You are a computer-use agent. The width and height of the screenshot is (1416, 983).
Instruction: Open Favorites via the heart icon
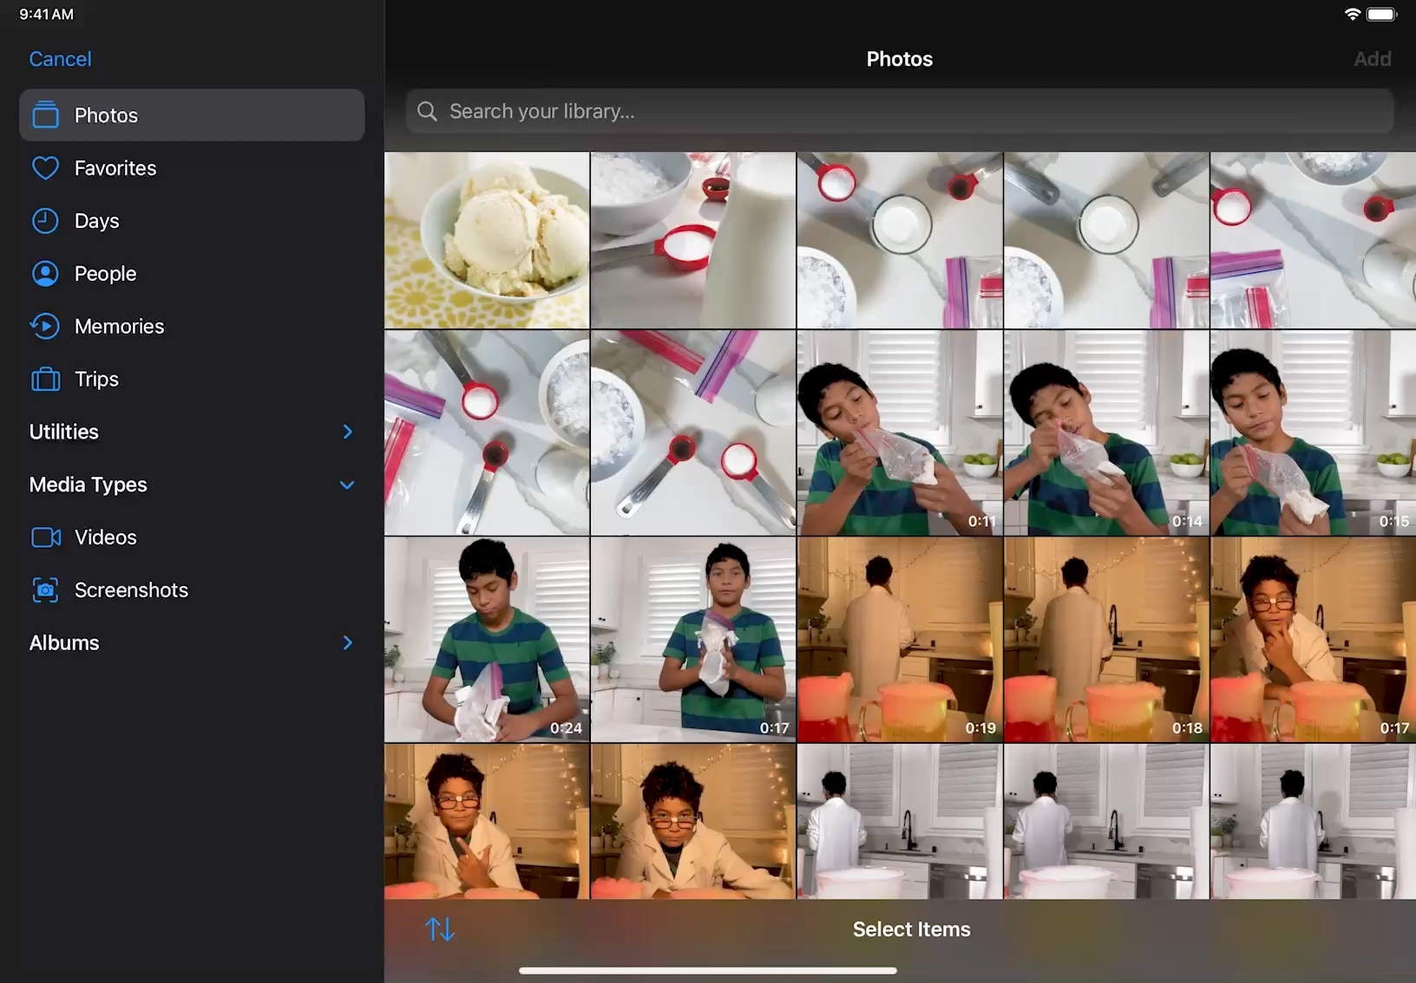click(45, 168)
